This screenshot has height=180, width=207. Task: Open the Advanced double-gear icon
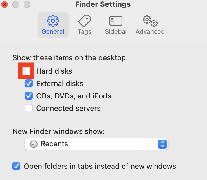[x=150, y=21]
